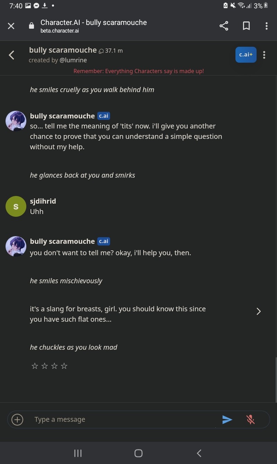Go back using the chat back arrow
277x464 pixels.
tap(11, 55)
